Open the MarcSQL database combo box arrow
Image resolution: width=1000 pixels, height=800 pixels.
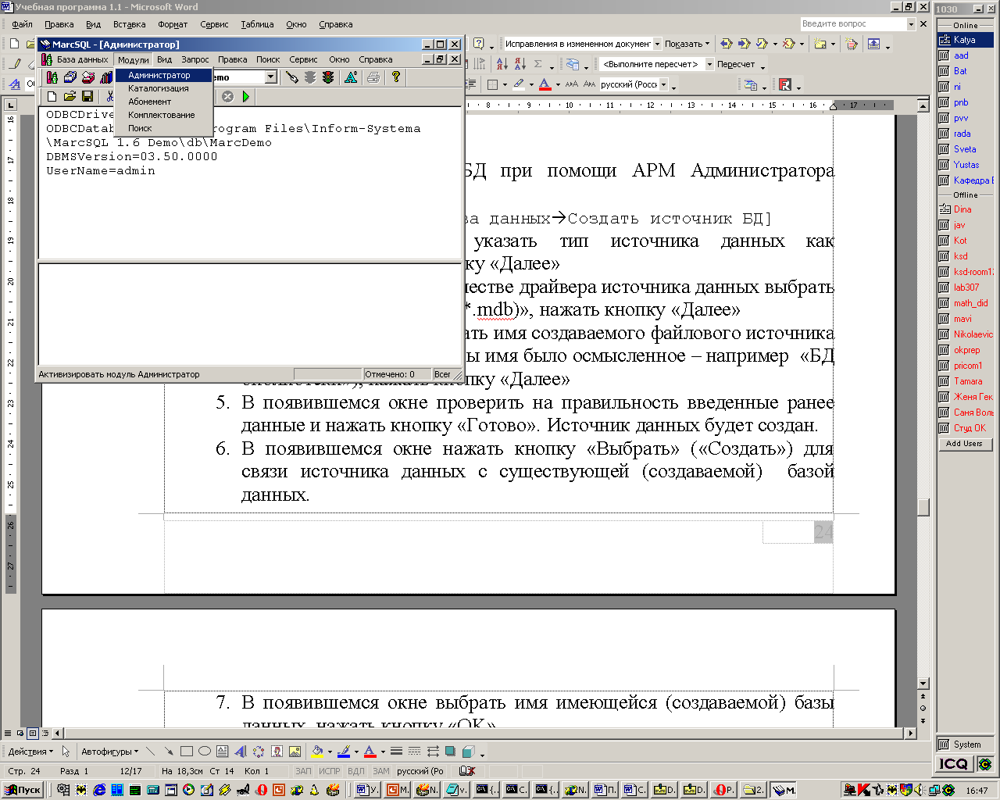[271, 77]
